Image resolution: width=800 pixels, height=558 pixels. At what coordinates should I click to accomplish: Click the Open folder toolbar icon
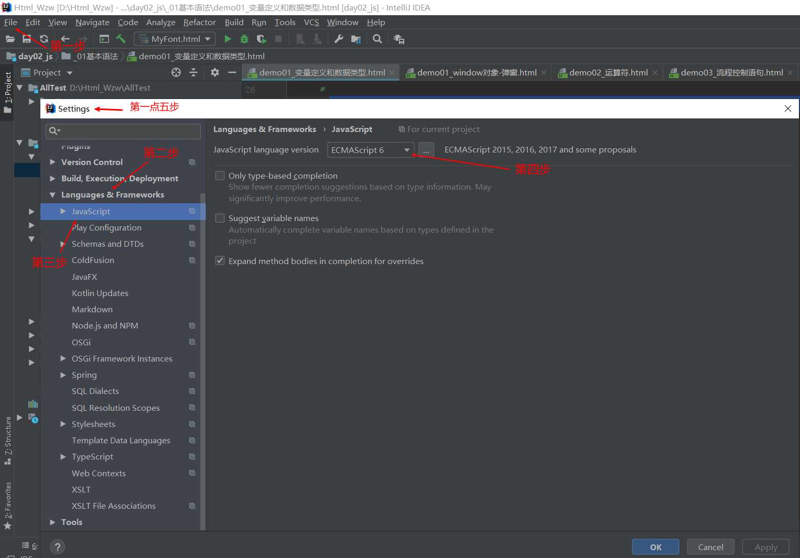pyautogui.click(x=10, y=39)
